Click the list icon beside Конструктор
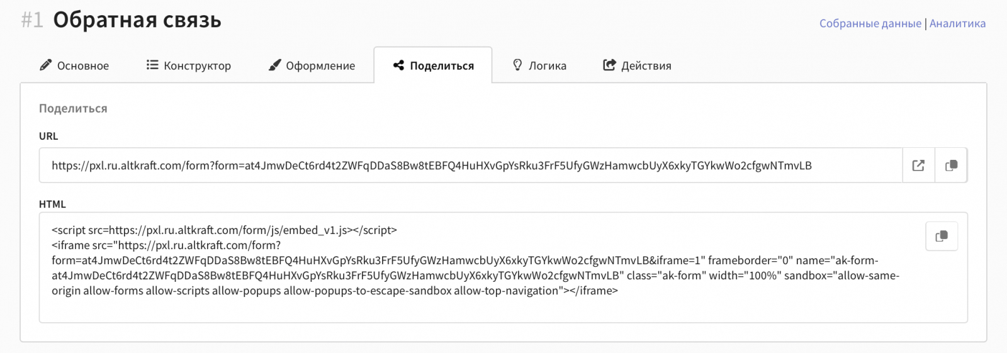Screen dimensions: 1007x353 click(x=152, y=65)
